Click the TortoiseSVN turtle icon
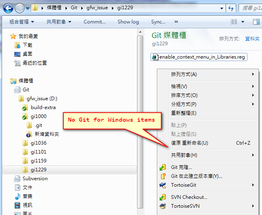 click(x=163, y=206)
